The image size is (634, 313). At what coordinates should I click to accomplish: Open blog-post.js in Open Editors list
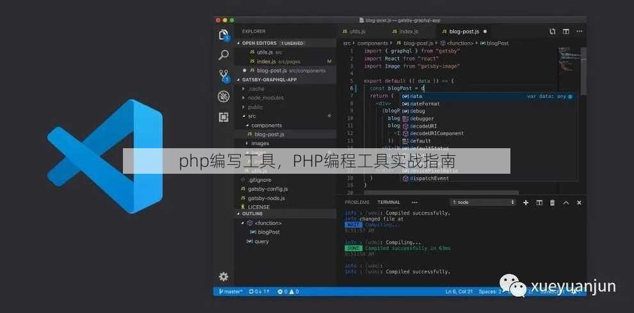tap(285, 71)
